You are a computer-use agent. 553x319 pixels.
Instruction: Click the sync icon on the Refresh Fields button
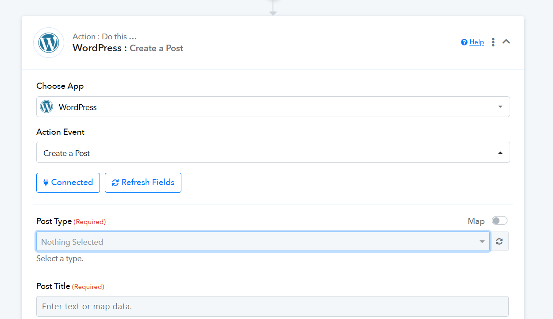coord(115,182)
